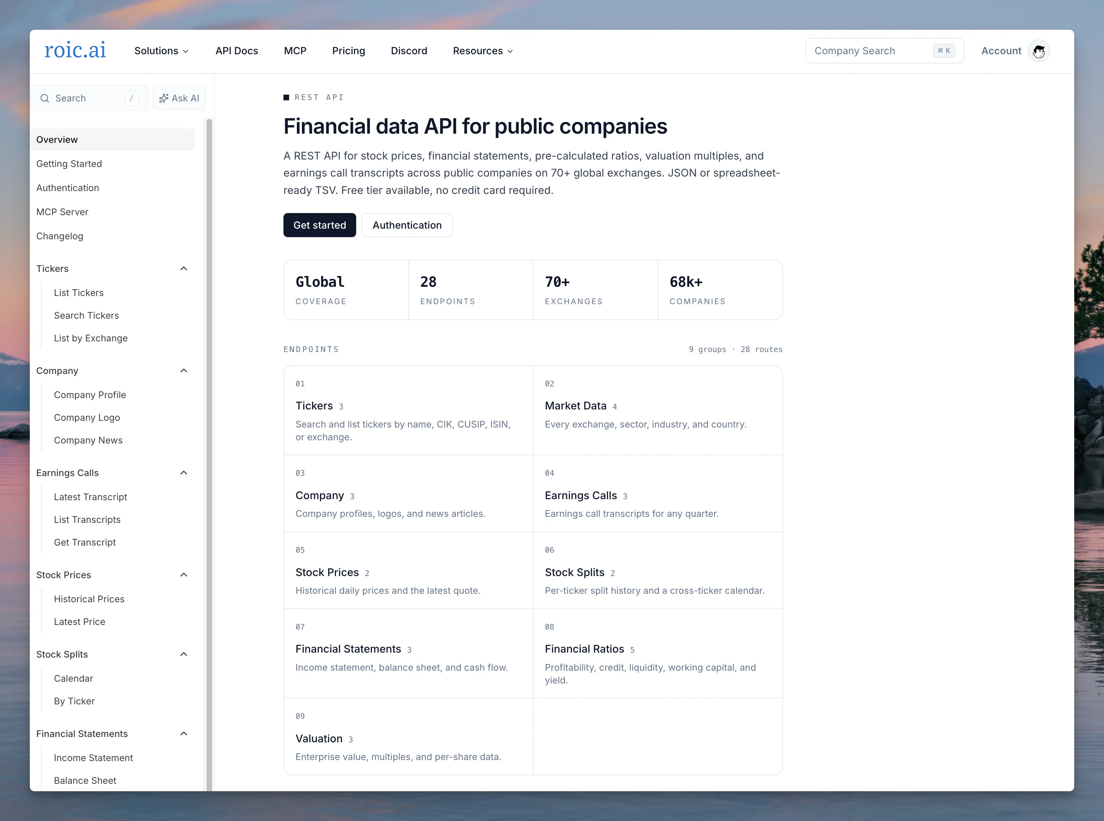Open Income Statement in the sidebar
The height and width of the screenshot is (821, 1104).
click(x=94, y=758)
